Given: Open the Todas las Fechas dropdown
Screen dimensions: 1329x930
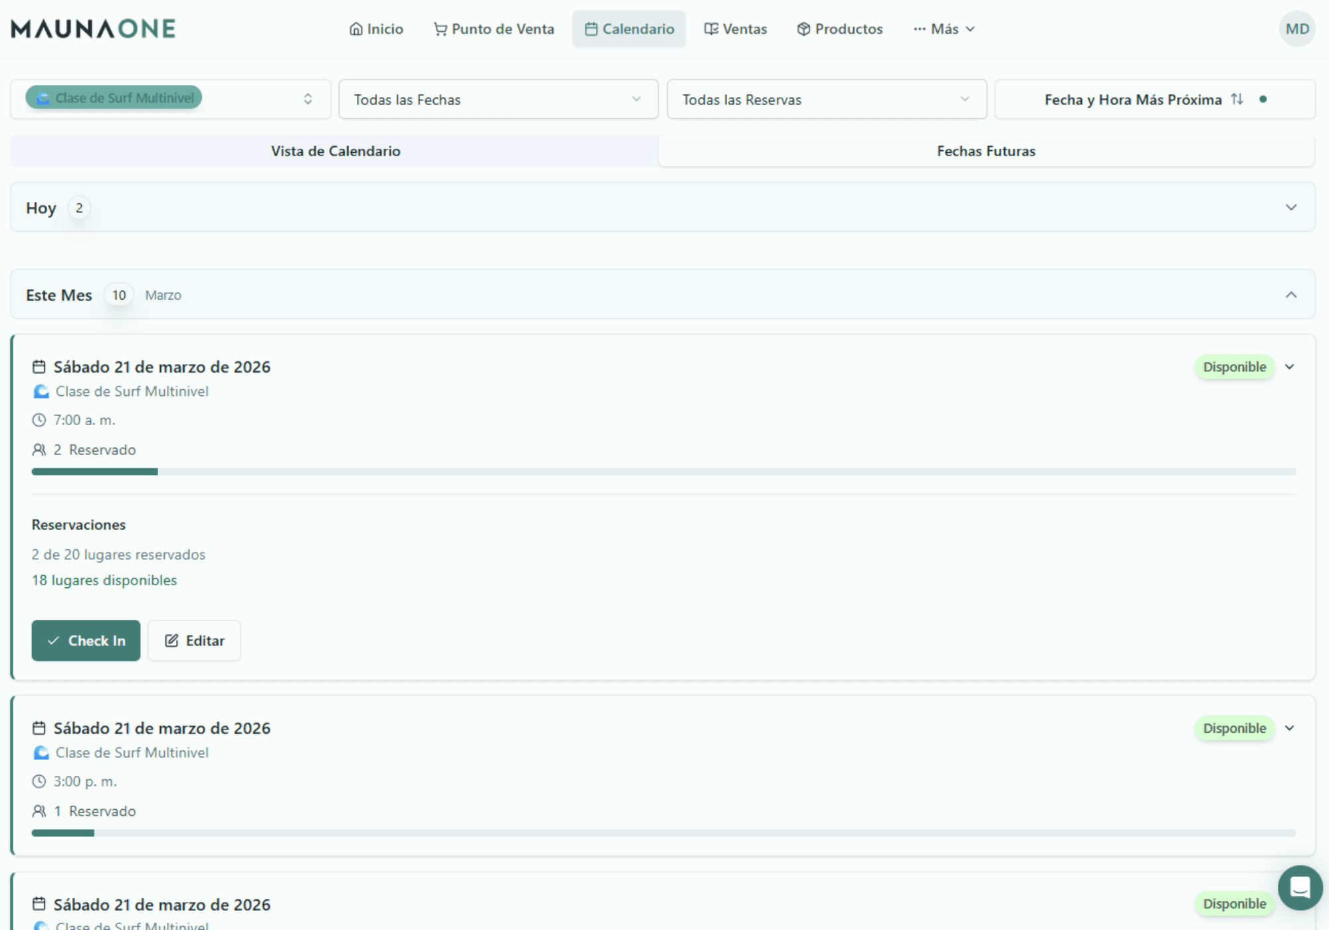Looking at the screenshot, I should coord(498,100).
